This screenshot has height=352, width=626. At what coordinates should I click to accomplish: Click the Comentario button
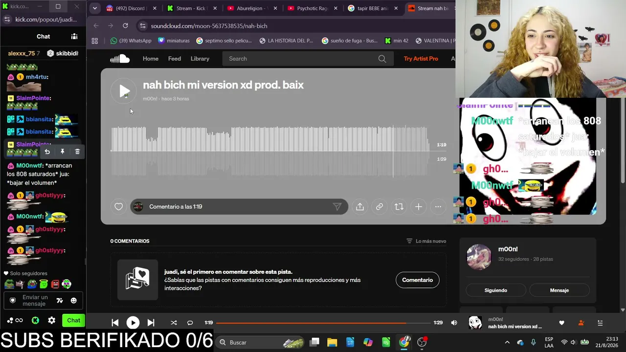point(417,280)
